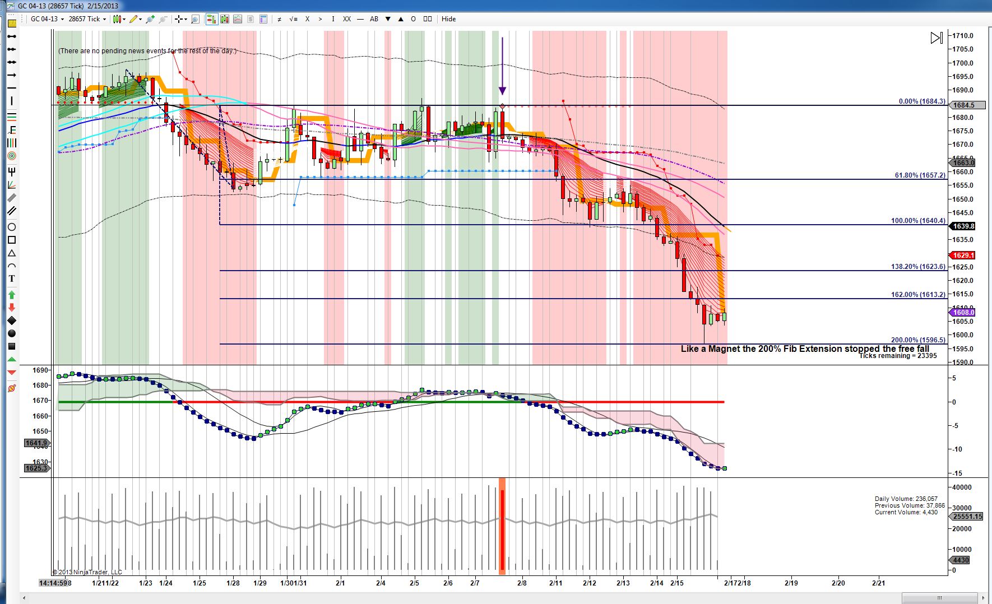Click the remove drawing objects icon
The height and width of the screenshot is (604, 992).
pos(11,388)
